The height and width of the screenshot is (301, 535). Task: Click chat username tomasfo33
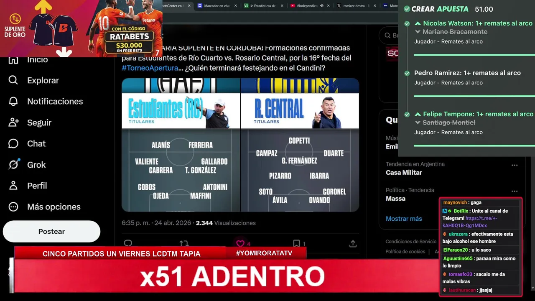pyautogui.click(x=460, y=274)
